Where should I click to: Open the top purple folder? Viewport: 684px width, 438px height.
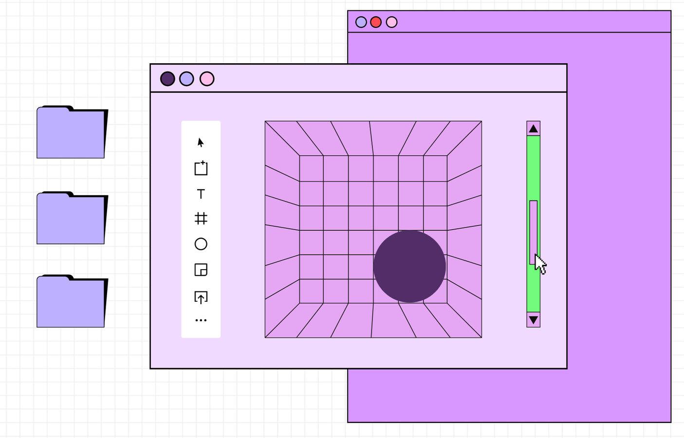[71, 133]
